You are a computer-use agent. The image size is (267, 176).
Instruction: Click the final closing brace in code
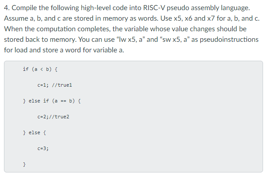24,164
